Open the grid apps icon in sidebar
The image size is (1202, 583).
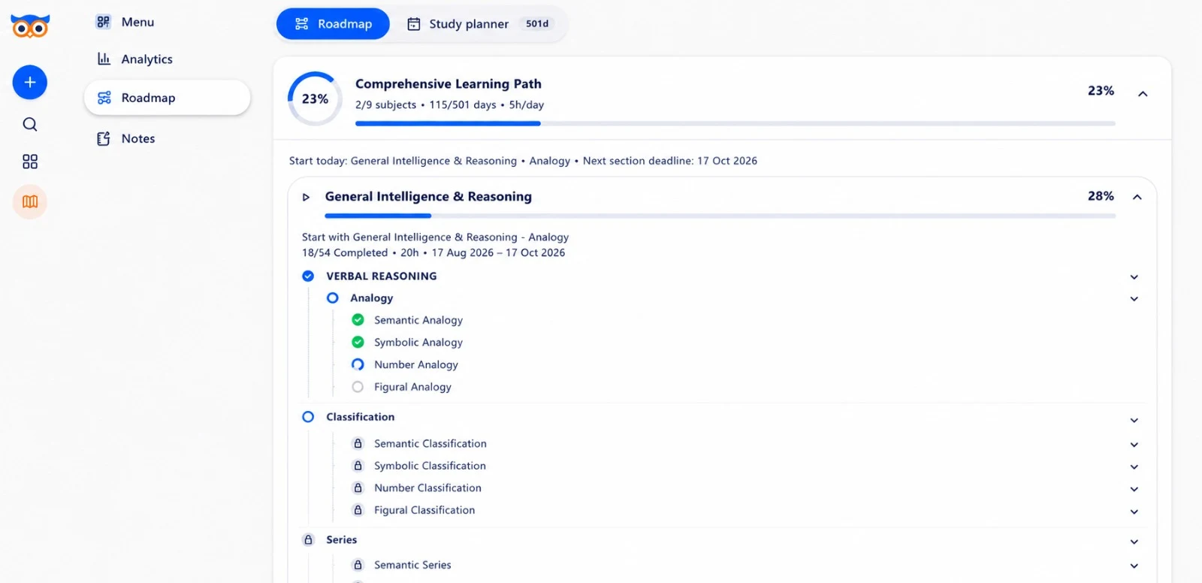(30, 162)
